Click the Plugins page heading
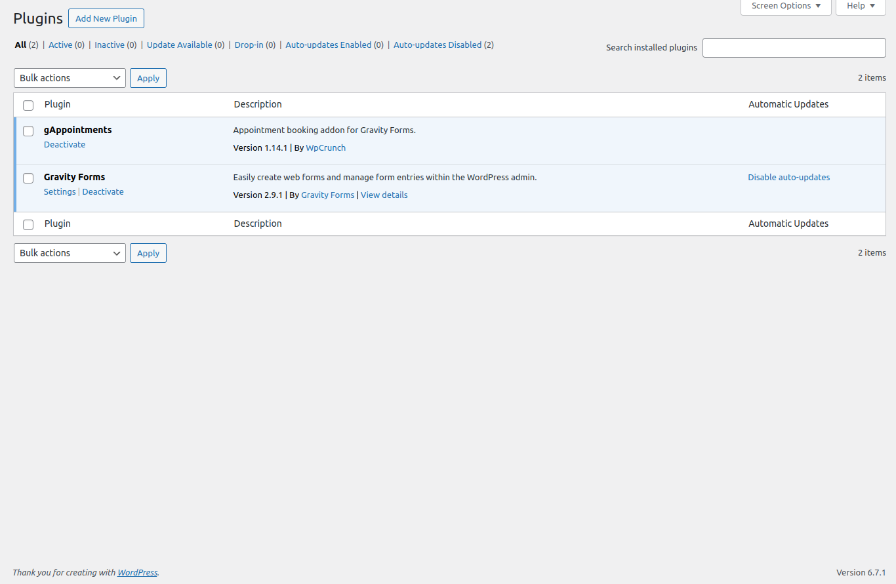The height and width of the screenshot is (584, 896). [38, 18]
